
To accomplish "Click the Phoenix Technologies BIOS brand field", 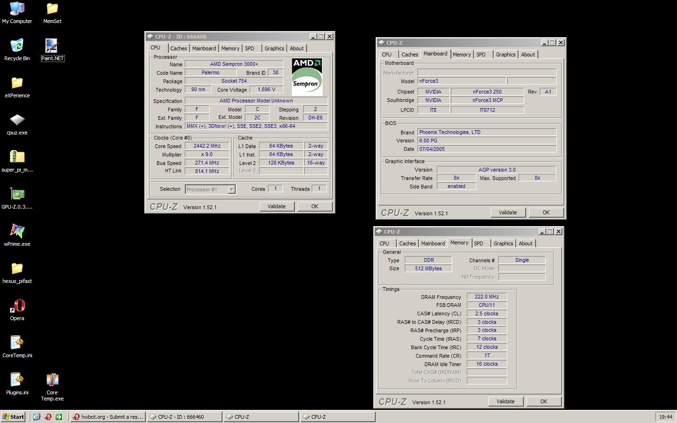I will pos(487,132).
